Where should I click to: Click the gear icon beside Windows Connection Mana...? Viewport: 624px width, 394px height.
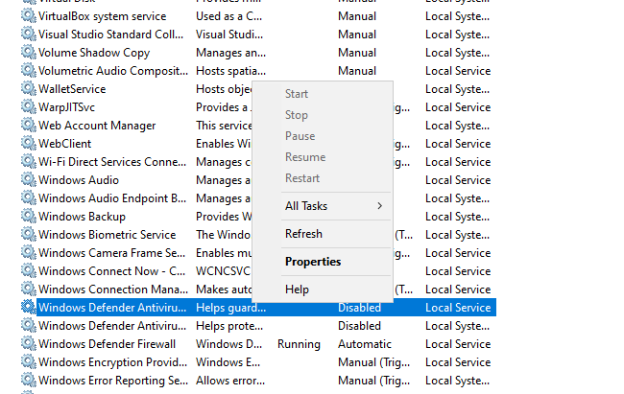pos(28,290)
